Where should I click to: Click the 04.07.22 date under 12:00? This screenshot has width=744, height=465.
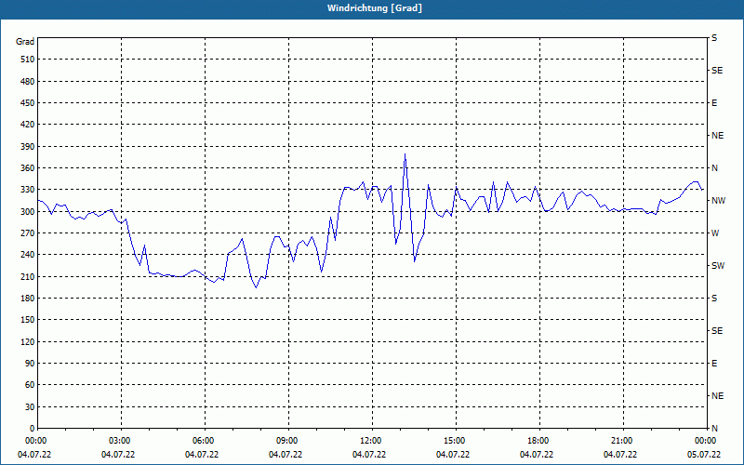click(369, 455)
